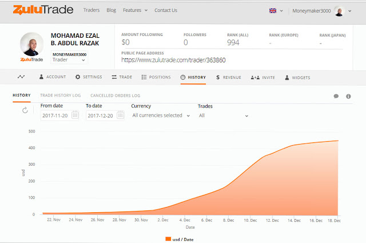366x243 pixels.
Task: Switch to Cancelled Orders Log sub-tab
Action: tap(116, 95)
